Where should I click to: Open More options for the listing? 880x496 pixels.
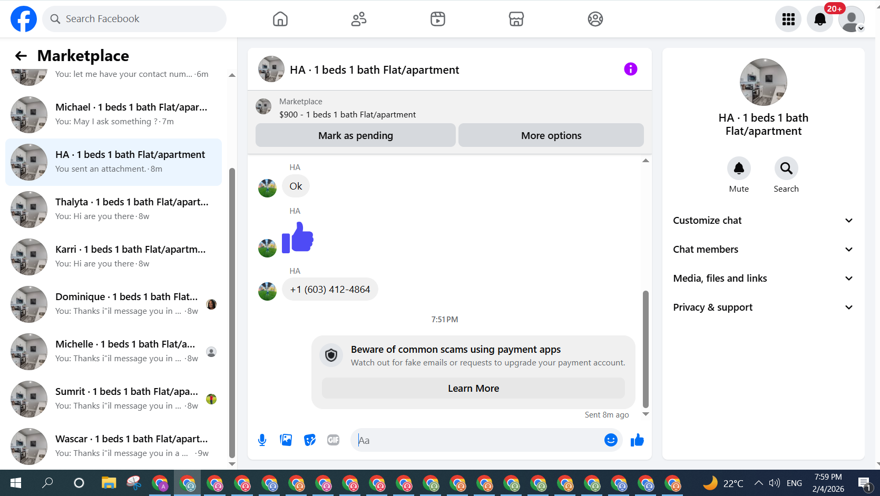click(x=551, y=135)
